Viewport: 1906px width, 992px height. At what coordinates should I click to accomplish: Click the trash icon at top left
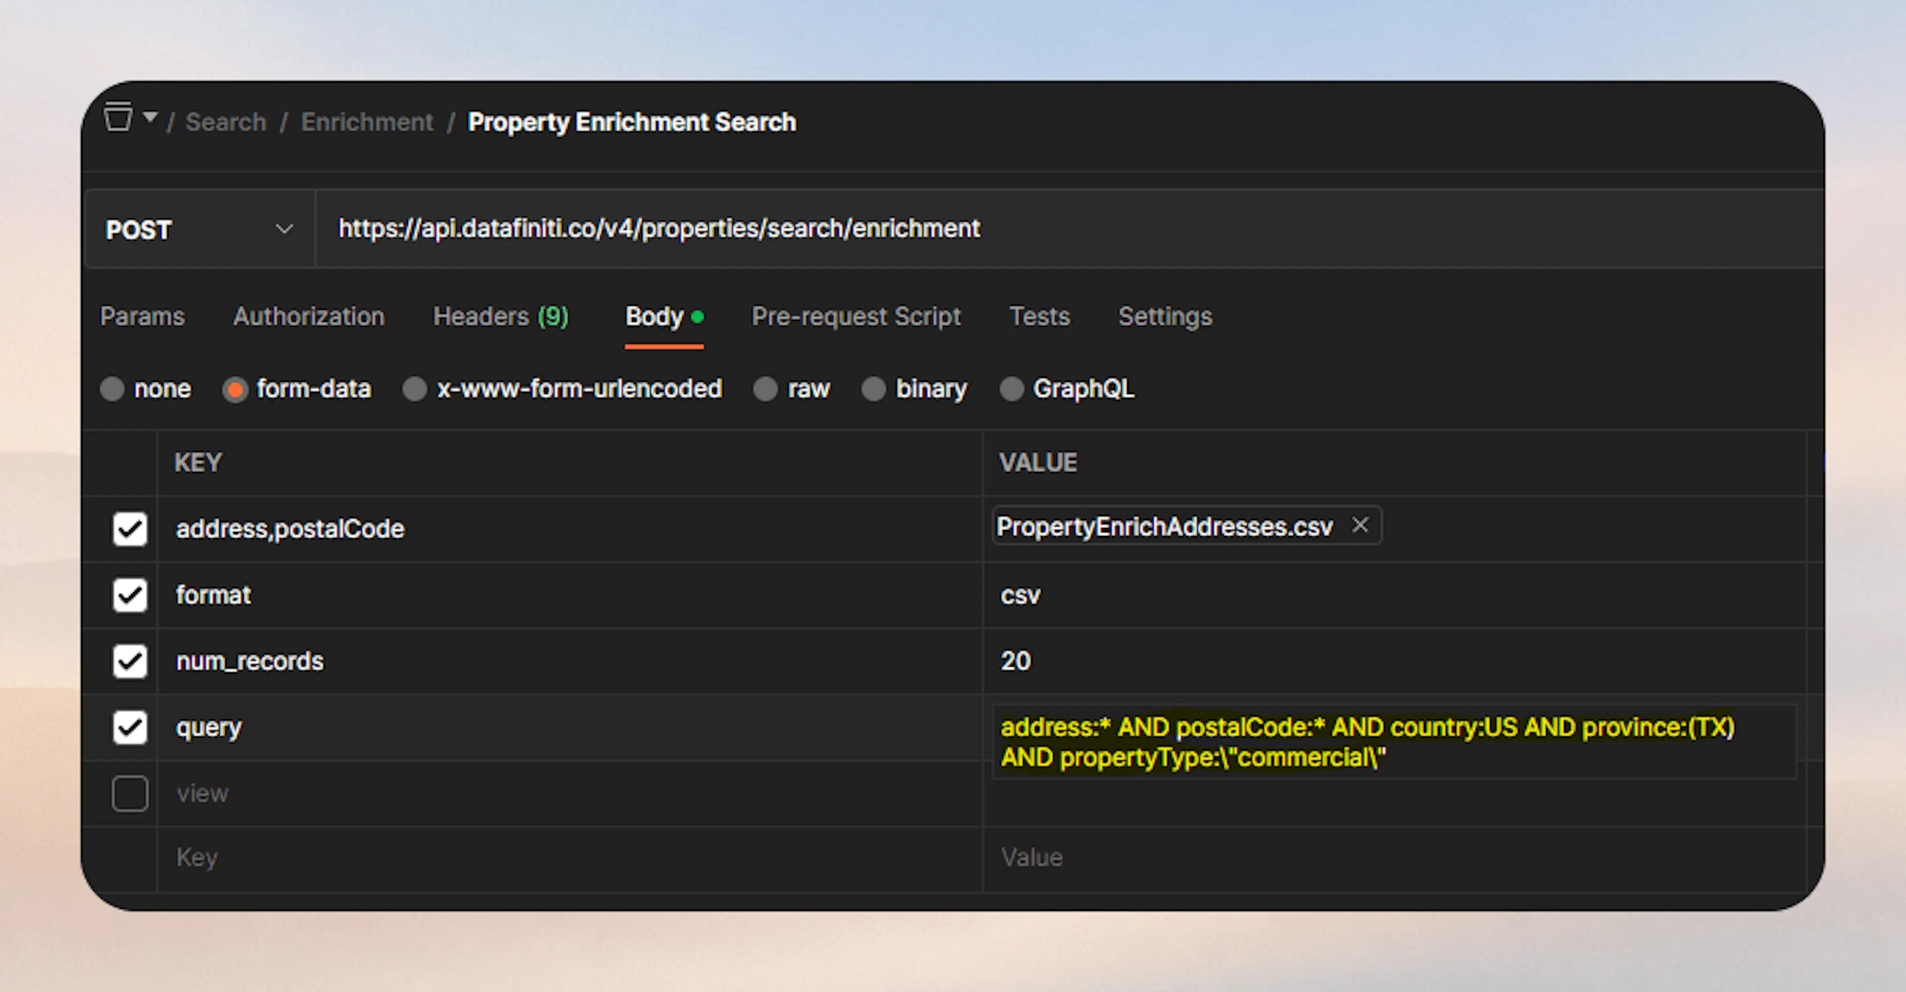[x=119, y=116]
